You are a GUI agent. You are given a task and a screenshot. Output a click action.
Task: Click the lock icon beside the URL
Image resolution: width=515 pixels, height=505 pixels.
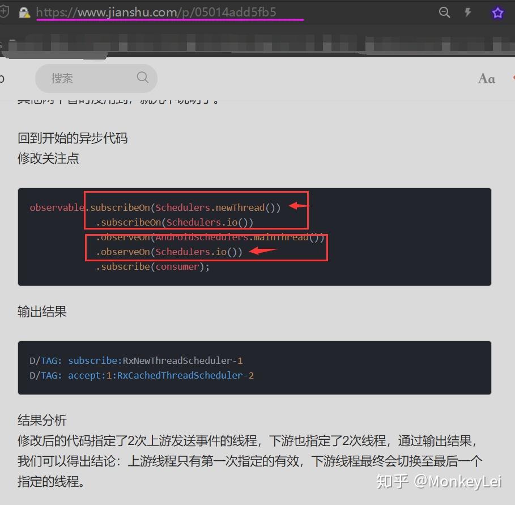click(24, 12)
